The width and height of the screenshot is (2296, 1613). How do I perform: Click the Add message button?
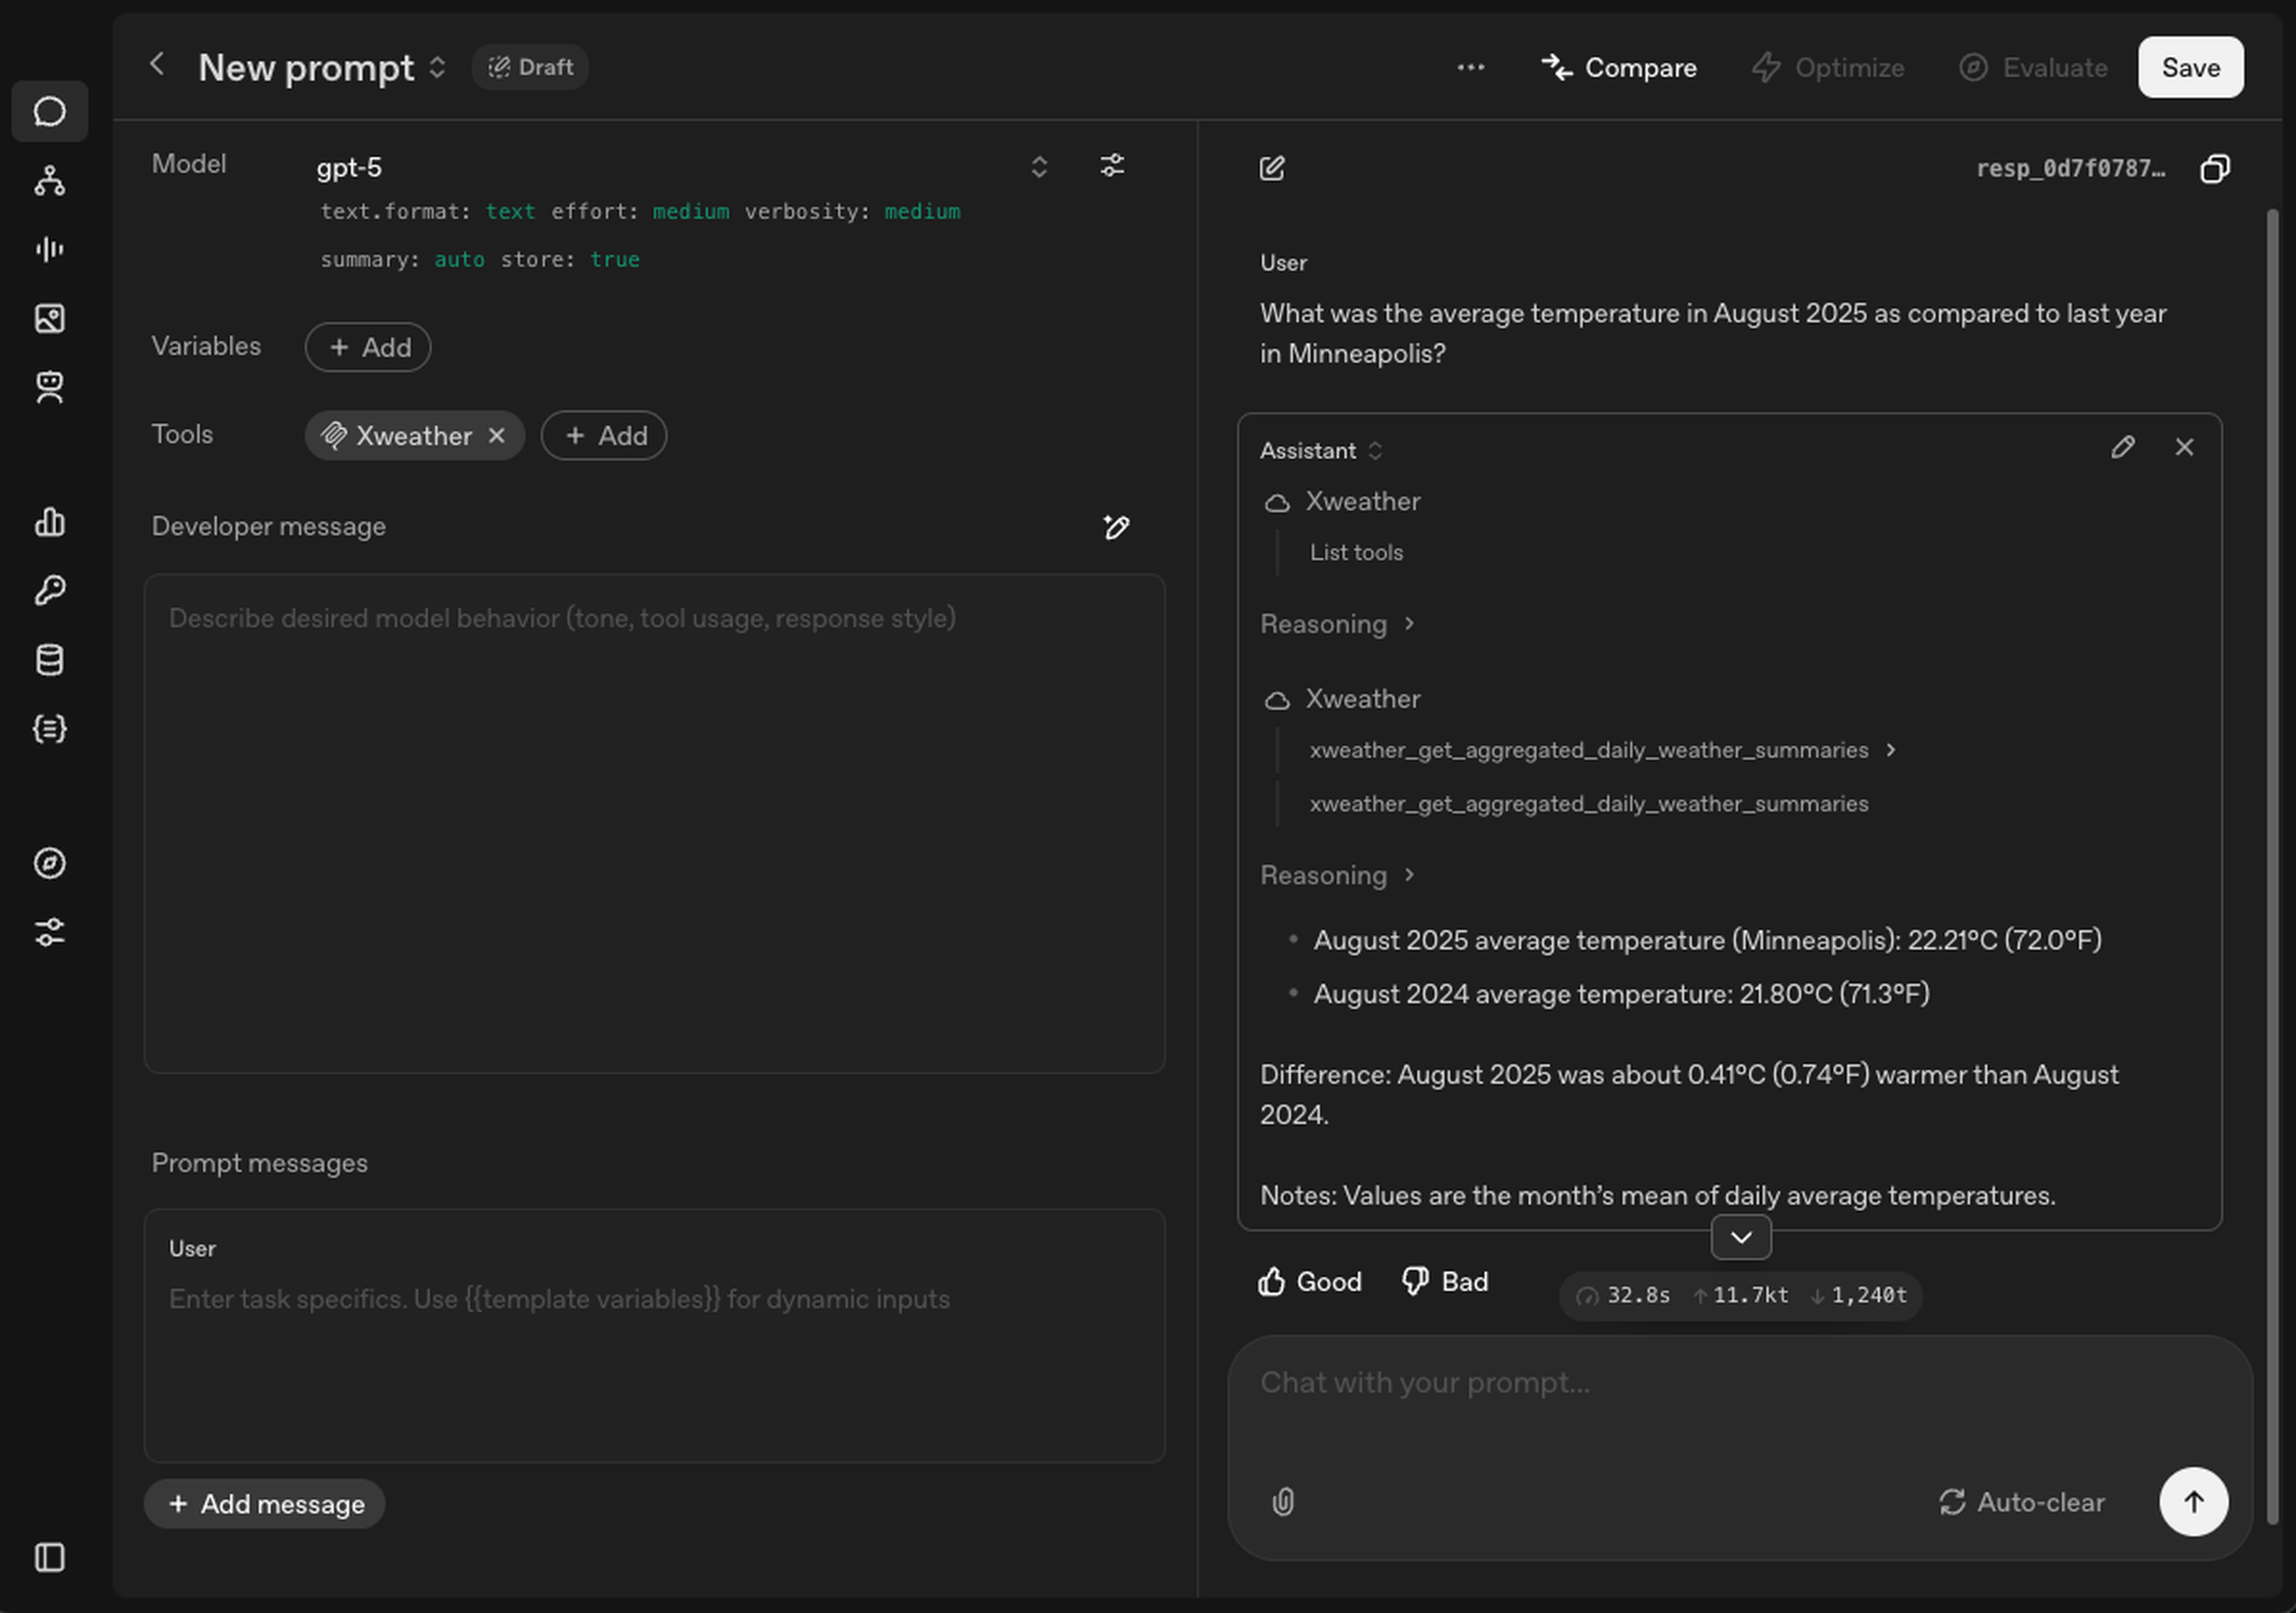[265, 1503]
